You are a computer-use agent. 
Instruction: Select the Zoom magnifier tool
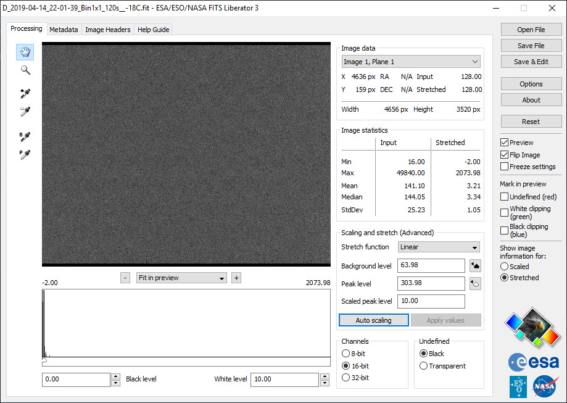point(25,70)
